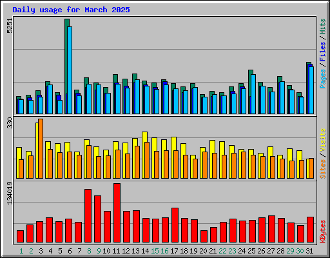The width and height of the screenshot is (330, 258).
Task: Click day 22 on the x-axis
Action: (222, 251)
